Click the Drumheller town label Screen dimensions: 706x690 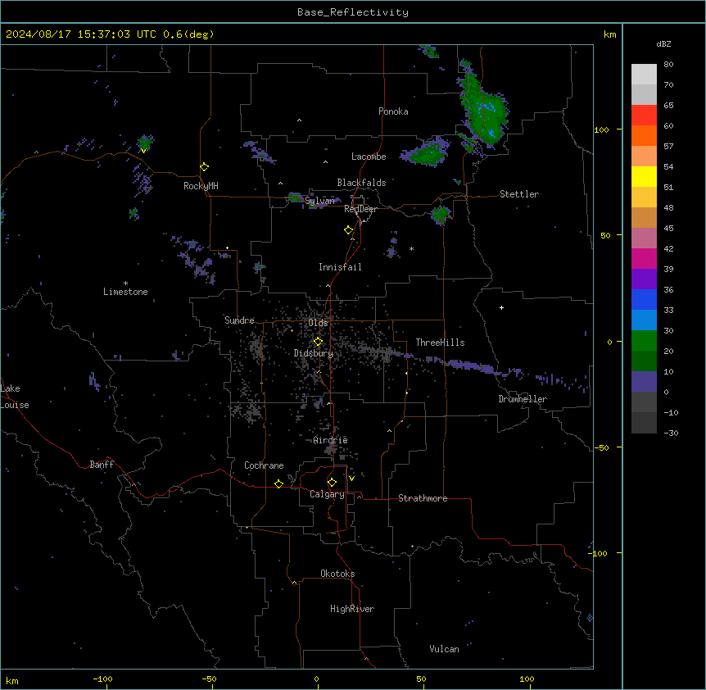(x=523, y=399)
